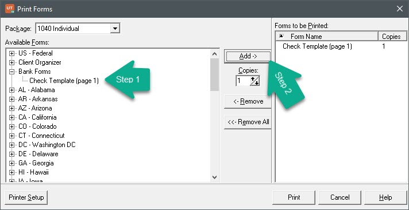
Task: Click the Copies input field
Action: (243, 81)
